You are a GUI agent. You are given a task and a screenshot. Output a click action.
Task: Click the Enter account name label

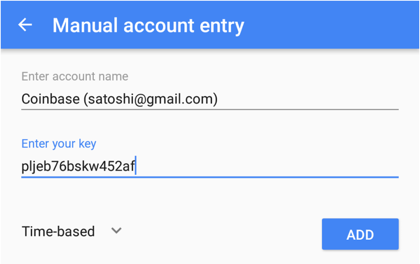click(x=75, y=77)
